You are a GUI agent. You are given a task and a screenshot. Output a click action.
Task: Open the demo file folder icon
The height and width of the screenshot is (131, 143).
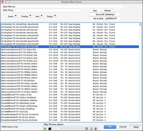point(91,129)
